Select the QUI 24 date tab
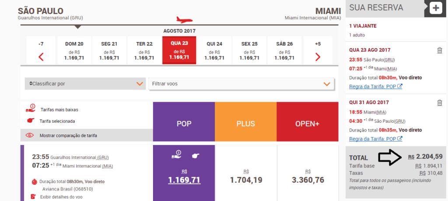 (214, 50)
